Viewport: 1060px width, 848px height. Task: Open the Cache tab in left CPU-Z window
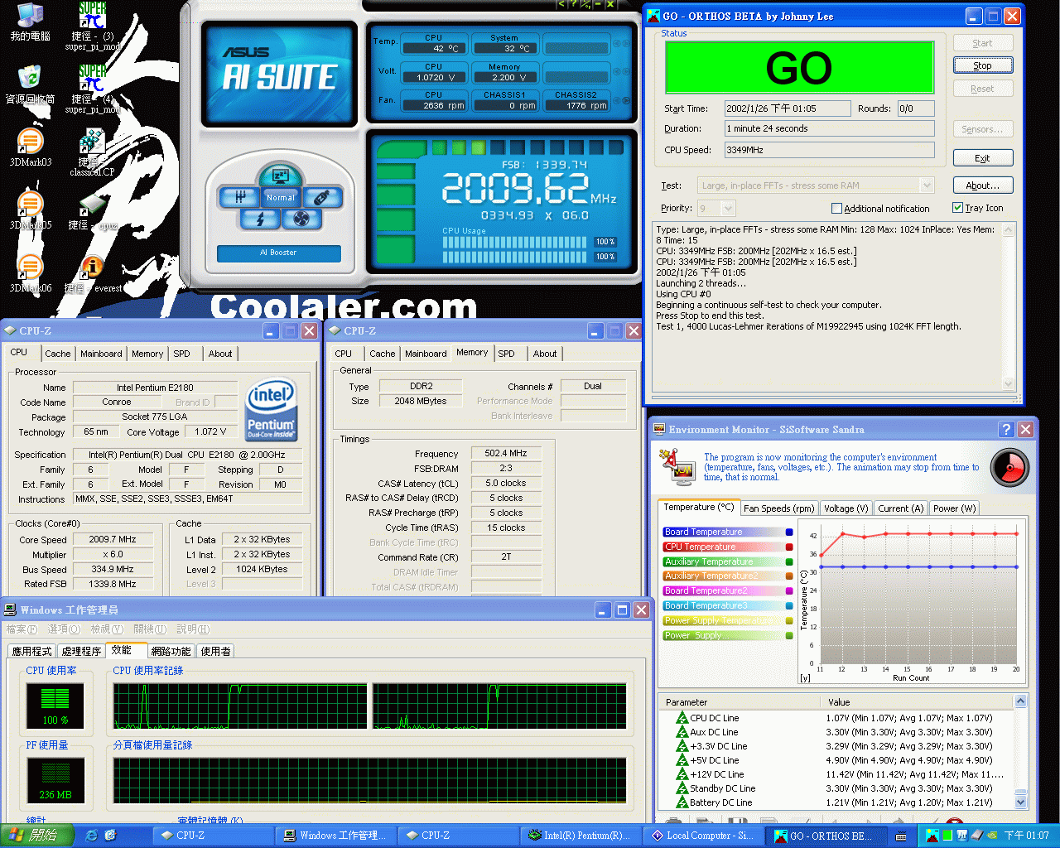pos(57,354)
